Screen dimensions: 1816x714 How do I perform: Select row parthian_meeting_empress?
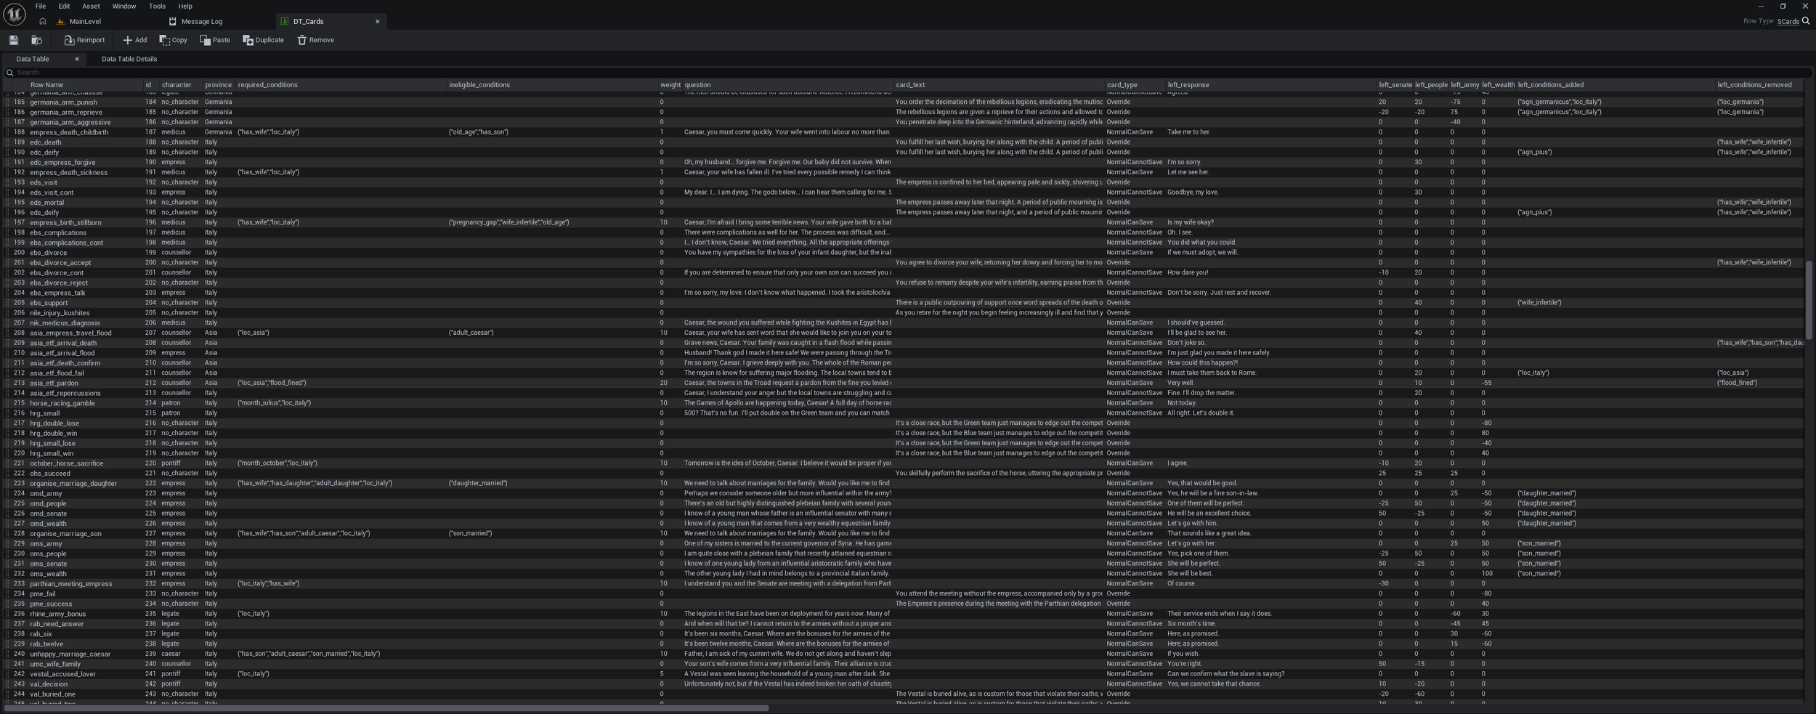[904, 583]
